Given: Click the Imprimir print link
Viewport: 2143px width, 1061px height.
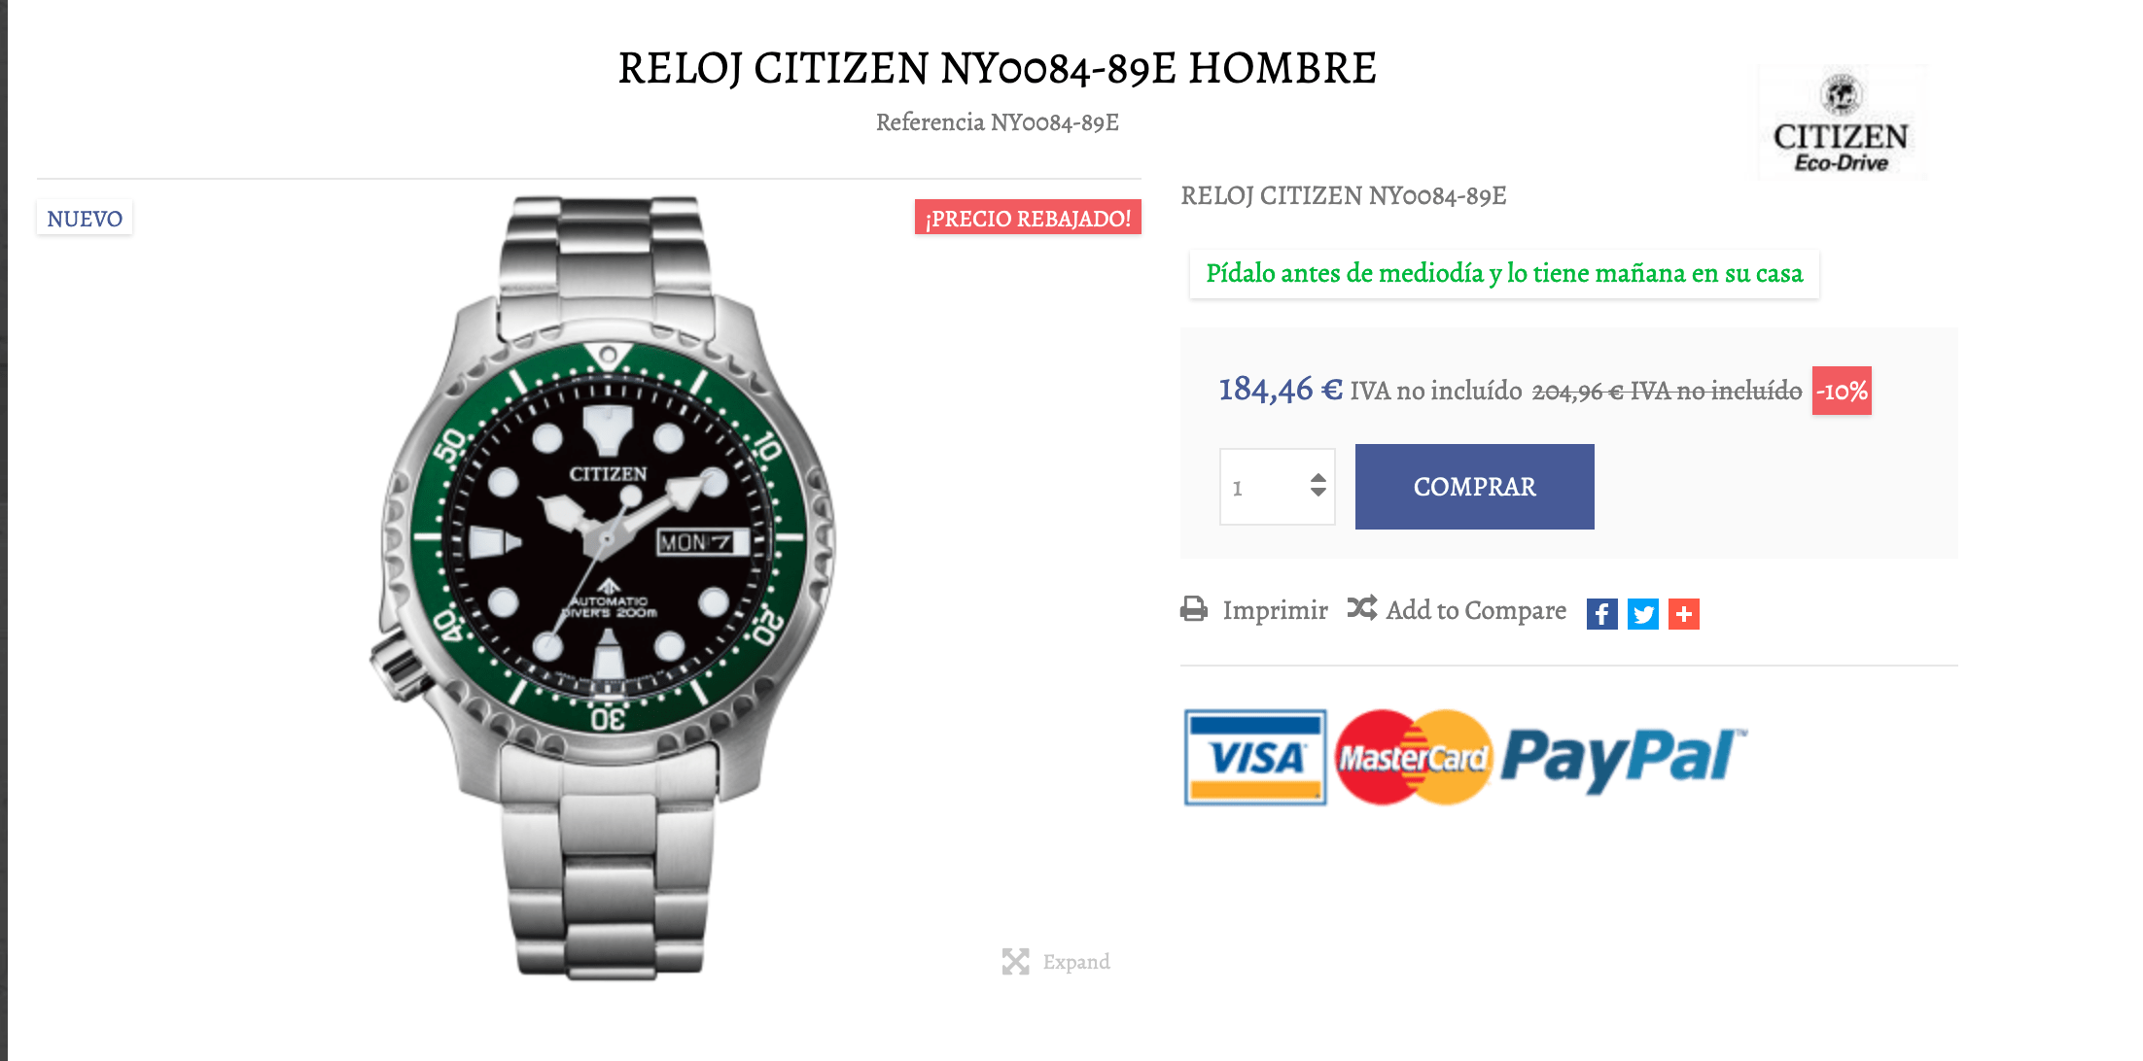Looking at the screenshot, I should (1275, 610).
